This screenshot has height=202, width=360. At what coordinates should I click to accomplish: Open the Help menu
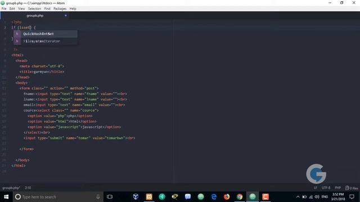pyautogui.click(x=73, y=9)
